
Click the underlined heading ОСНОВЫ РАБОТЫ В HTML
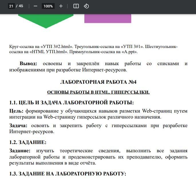point(98,92)
